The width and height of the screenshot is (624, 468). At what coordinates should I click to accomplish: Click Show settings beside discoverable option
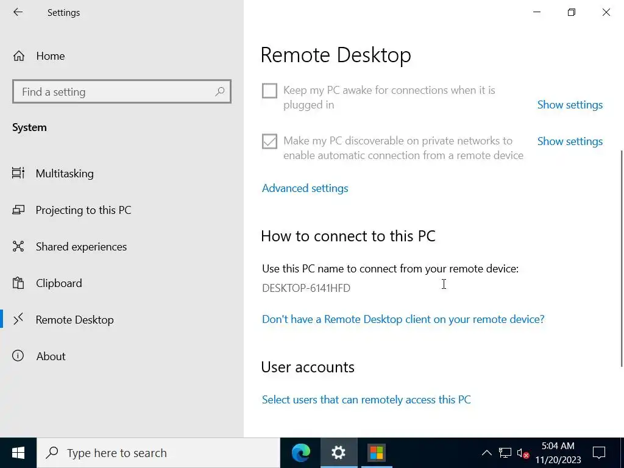(x=570, y=141)
